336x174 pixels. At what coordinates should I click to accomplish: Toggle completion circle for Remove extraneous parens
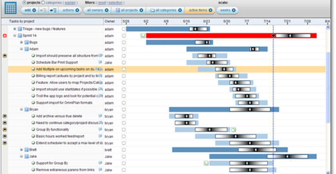tap(124, 170)
